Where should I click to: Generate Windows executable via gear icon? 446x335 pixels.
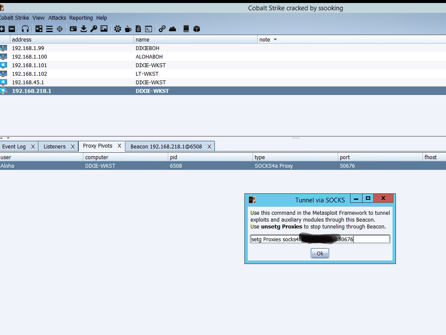pos(117,29)
